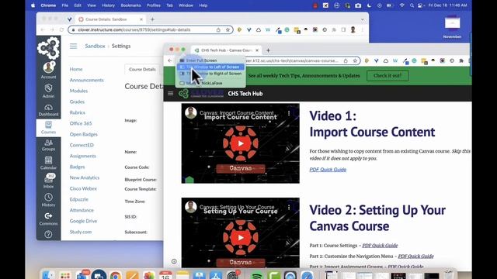Open Chrome File menu
The width and height of the screenshot is (497, 279).
(65, 5)
